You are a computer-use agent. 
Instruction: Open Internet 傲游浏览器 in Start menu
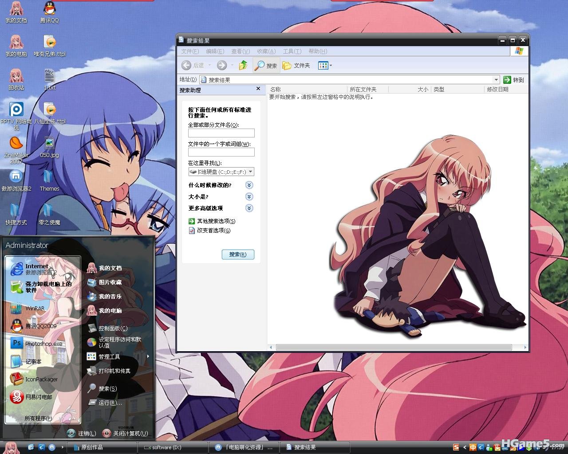pyautogui.click(x=43, y=269)
